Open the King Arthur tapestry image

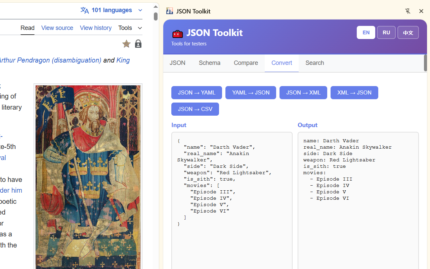click(88, 177)
